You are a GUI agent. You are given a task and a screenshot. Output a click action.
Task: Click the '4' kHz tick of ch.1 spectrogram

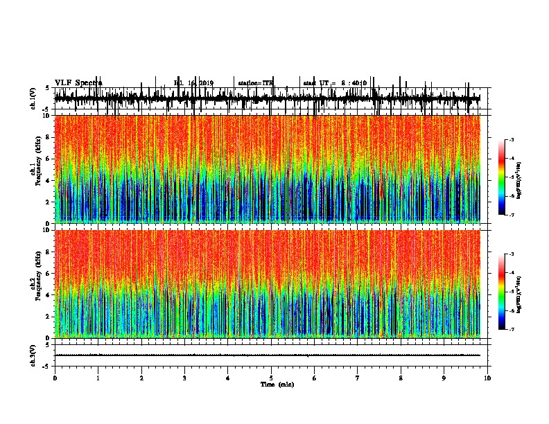(49, 181)
